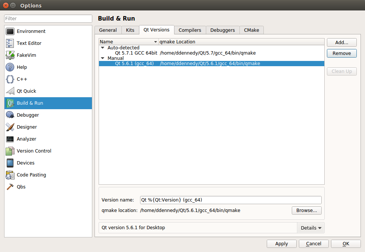Open C++ settings via braces icon
This screenshot has width=365, height=252.
point(10,79)
